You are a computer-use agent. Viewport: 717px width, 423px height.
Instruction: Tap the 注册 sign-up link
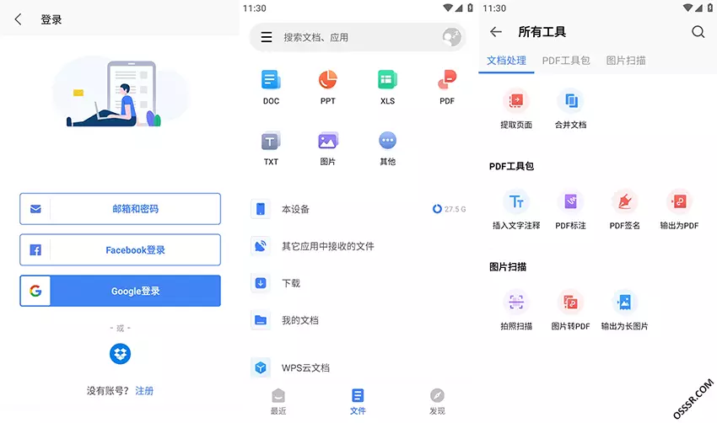144,391
